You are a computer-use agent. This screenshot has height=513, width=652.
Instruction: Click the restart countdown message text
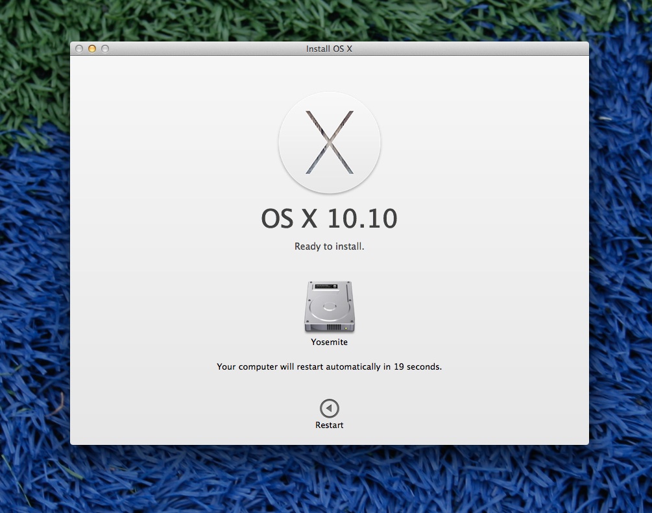(x=330, y=366)
